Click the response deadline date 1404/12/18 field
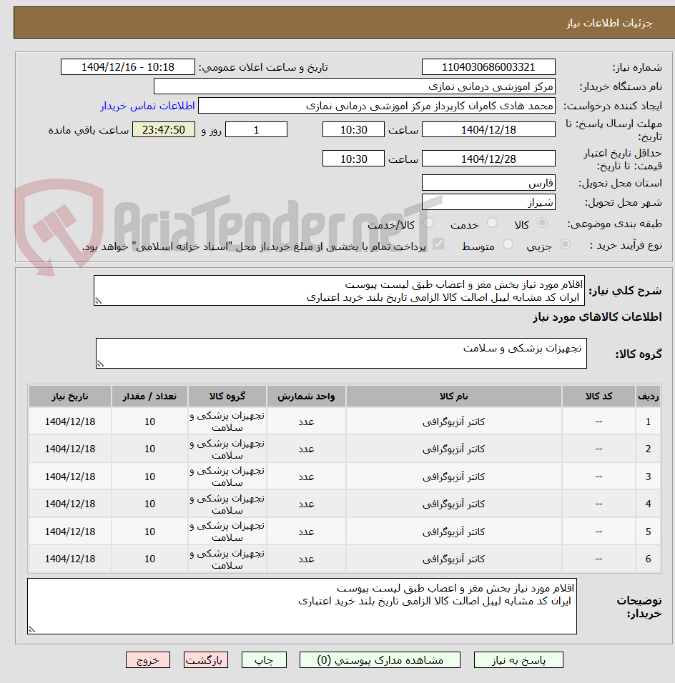Screen dimensions: 675x683 [488, 129]
